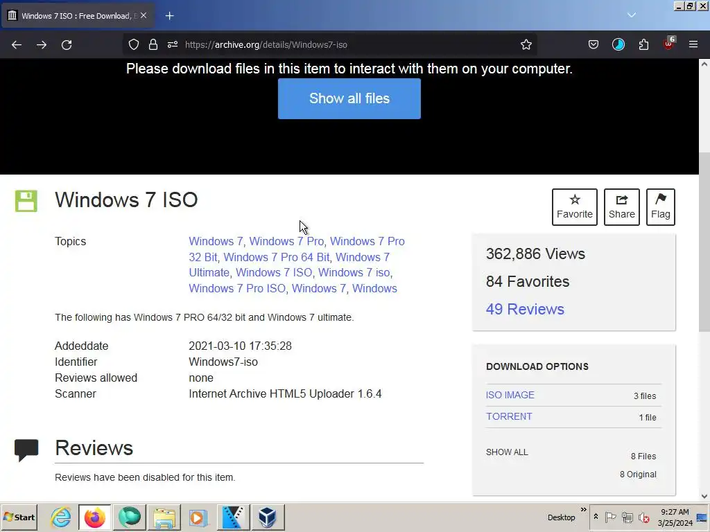
Task: Click the page scrollbar down arrow
Action: point(704,496)
